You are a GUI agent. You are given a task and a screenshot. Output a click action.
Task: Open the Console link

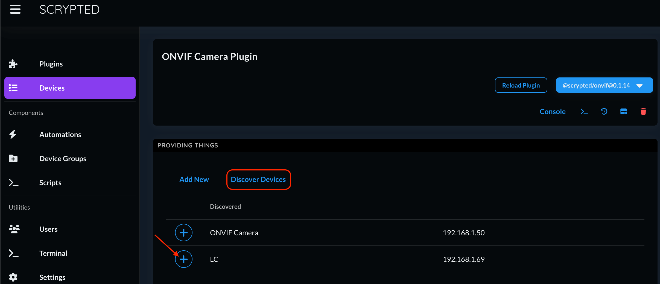pos(553,112)
